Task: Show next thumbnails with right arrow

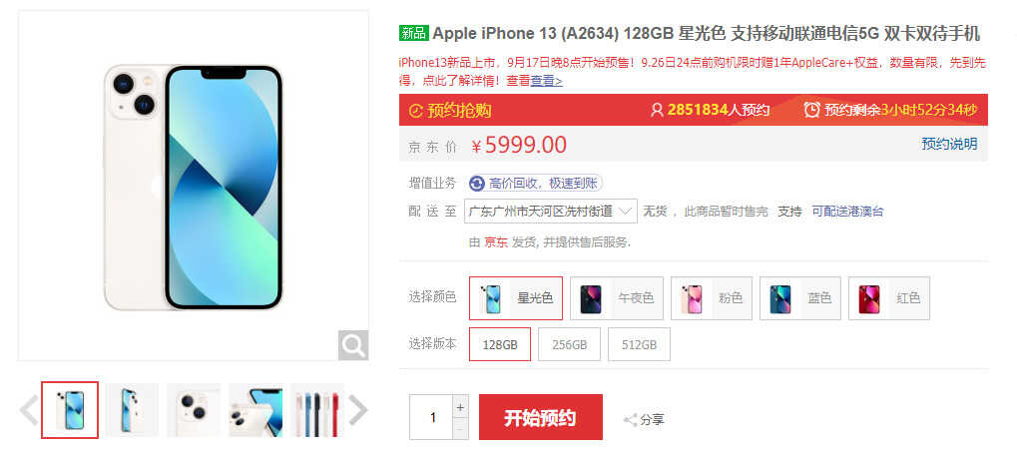Action: pyautogui.click(x=358, y=410)
